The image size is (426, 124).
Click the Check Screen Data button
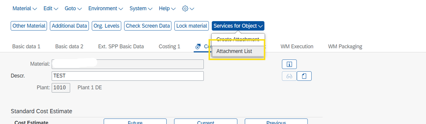(x=148, y=26)
